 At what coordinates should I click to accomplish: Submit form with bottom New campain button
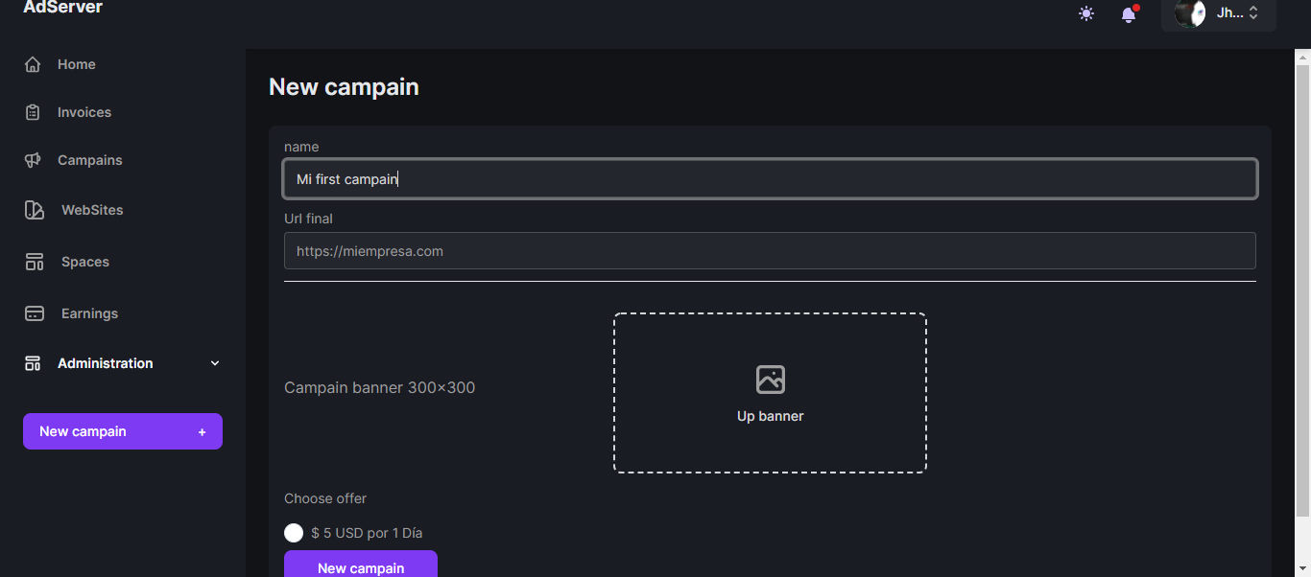(361, 565)
